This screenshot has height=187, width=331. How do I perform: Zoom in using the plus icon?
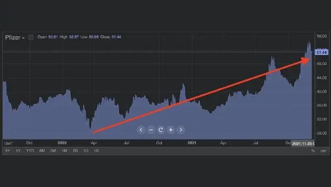pos(170,130)
